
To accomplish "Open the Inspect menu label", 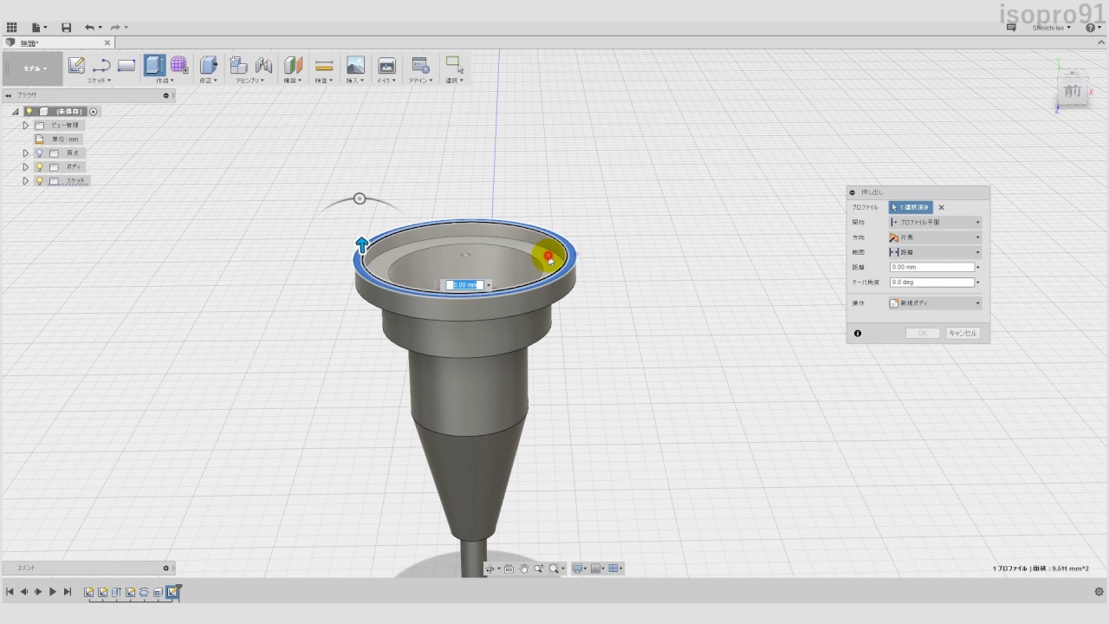I will 323,81.
